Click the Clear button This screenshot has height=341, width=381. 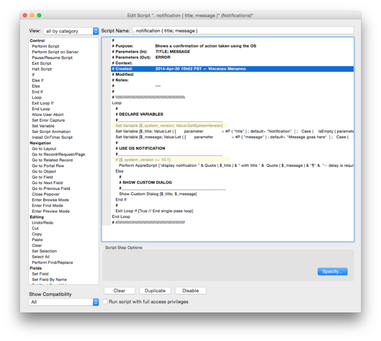[x=119, y=291]
